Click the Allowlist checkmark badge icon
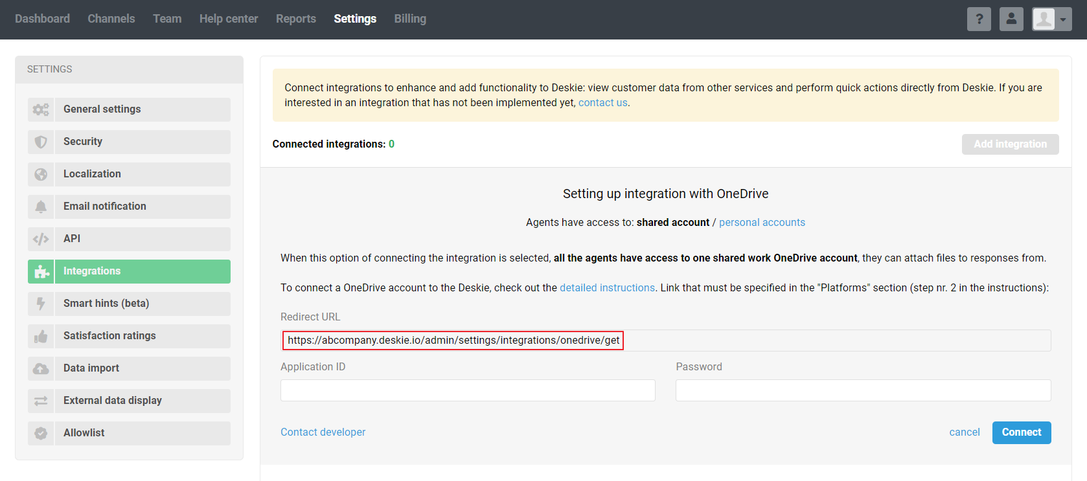Image resolution: width=1087 pixels, height=481 pixels. coord(41,433)
